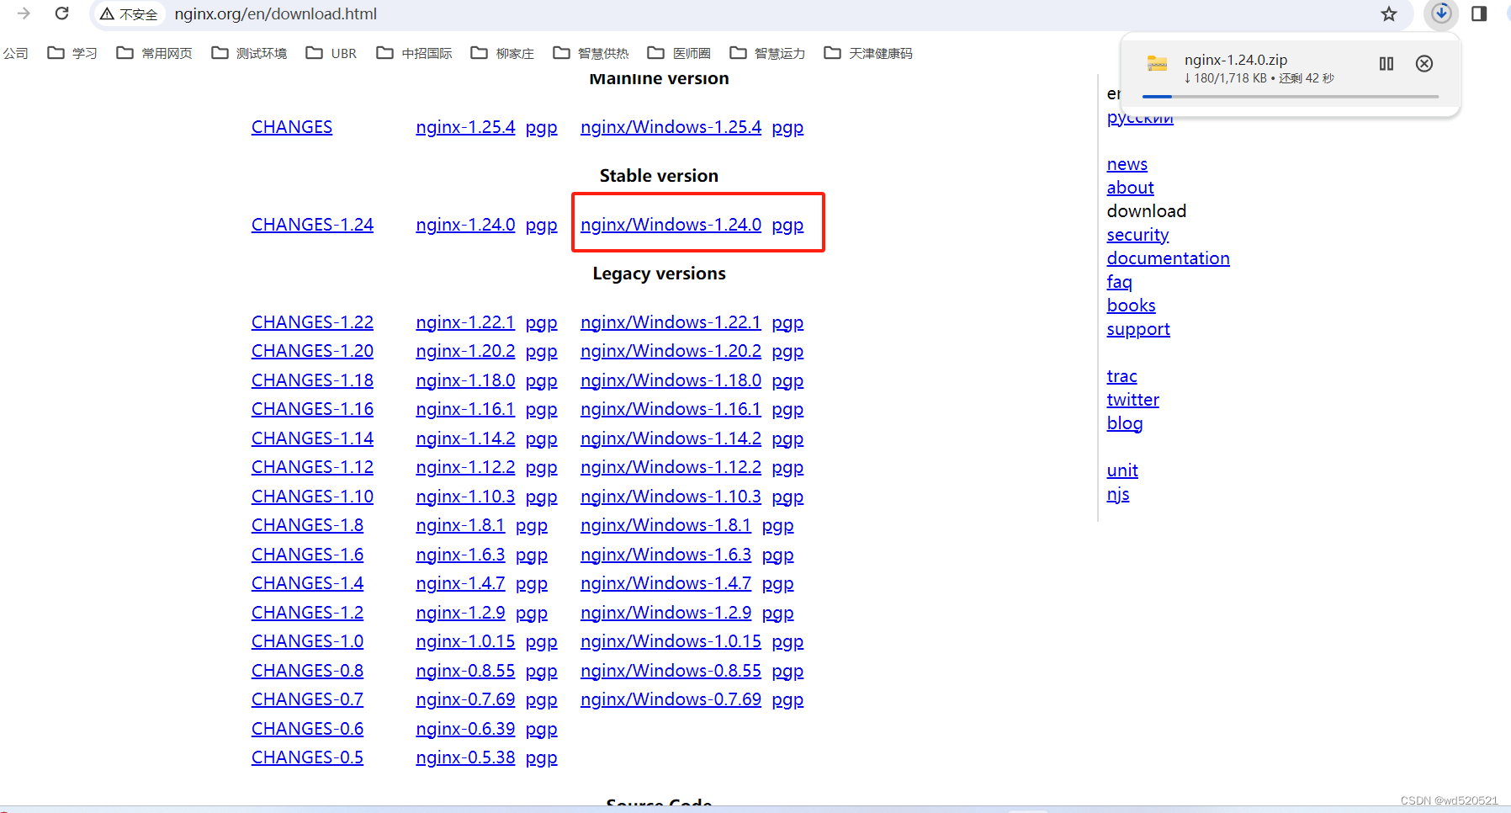
Task: Open the unit sidebar link
Action: click(x=1122, y=470)
